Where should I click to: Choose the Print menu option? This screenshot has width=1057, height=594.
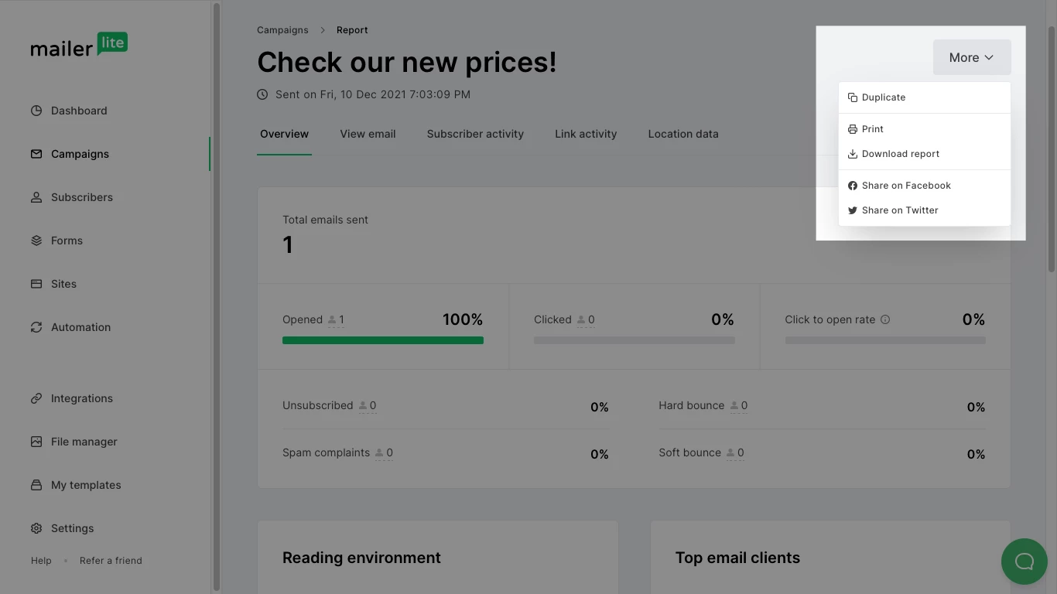(872, 129)
